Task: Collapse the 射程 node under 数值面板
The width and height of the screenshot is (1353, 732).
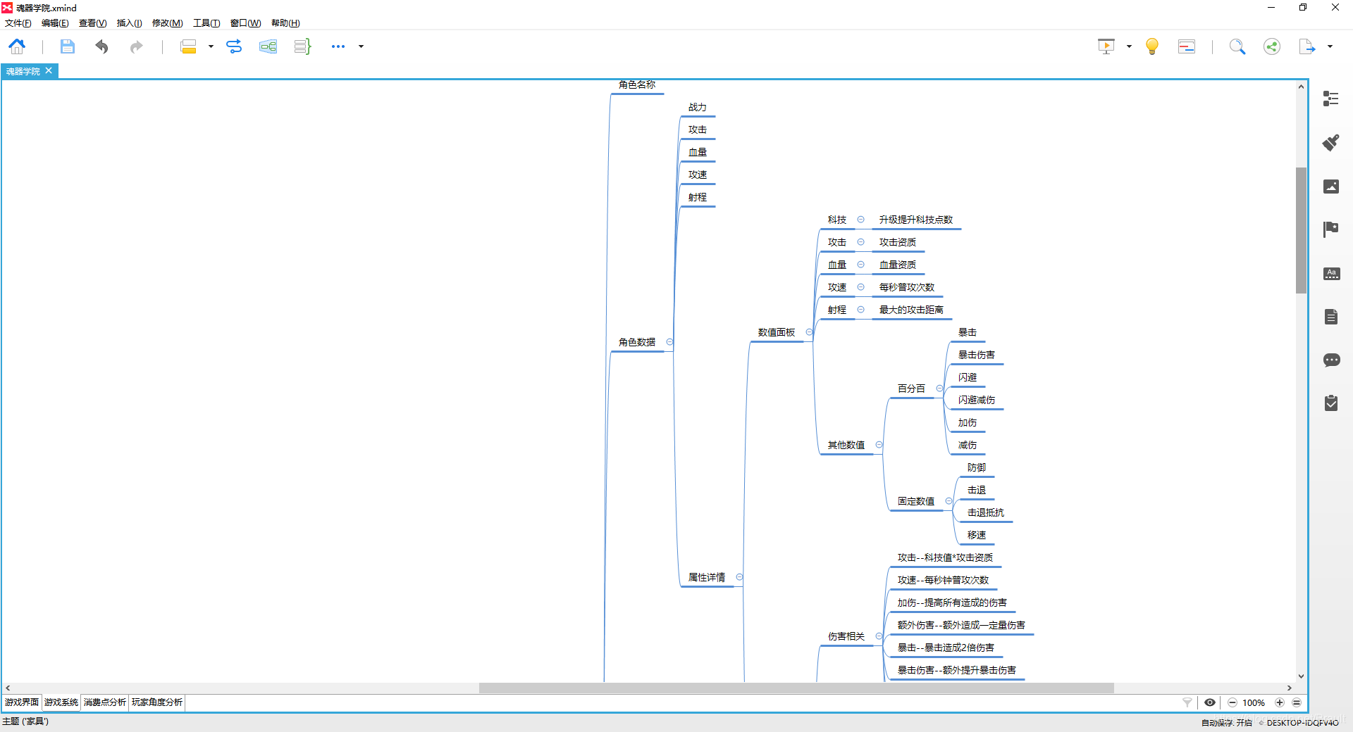Action: (x=860, y=310)
